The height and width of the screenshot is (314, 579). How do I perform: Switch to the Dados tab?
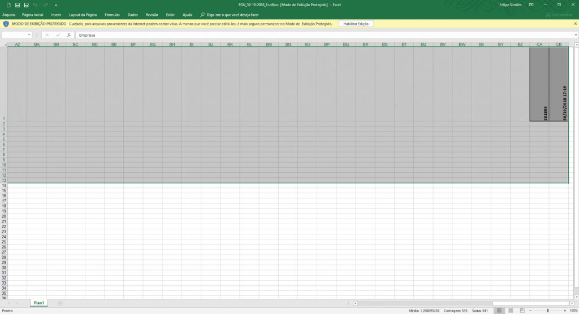(x=132, y=15)
